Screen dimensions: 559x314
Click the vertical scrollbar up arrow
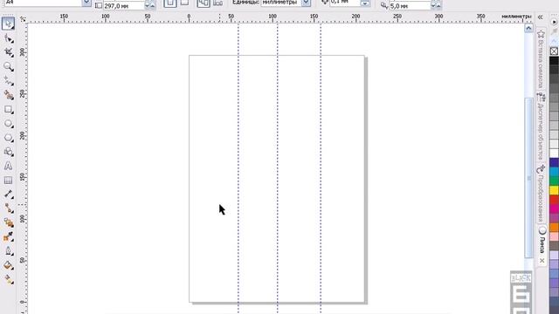tap(528, 28)
